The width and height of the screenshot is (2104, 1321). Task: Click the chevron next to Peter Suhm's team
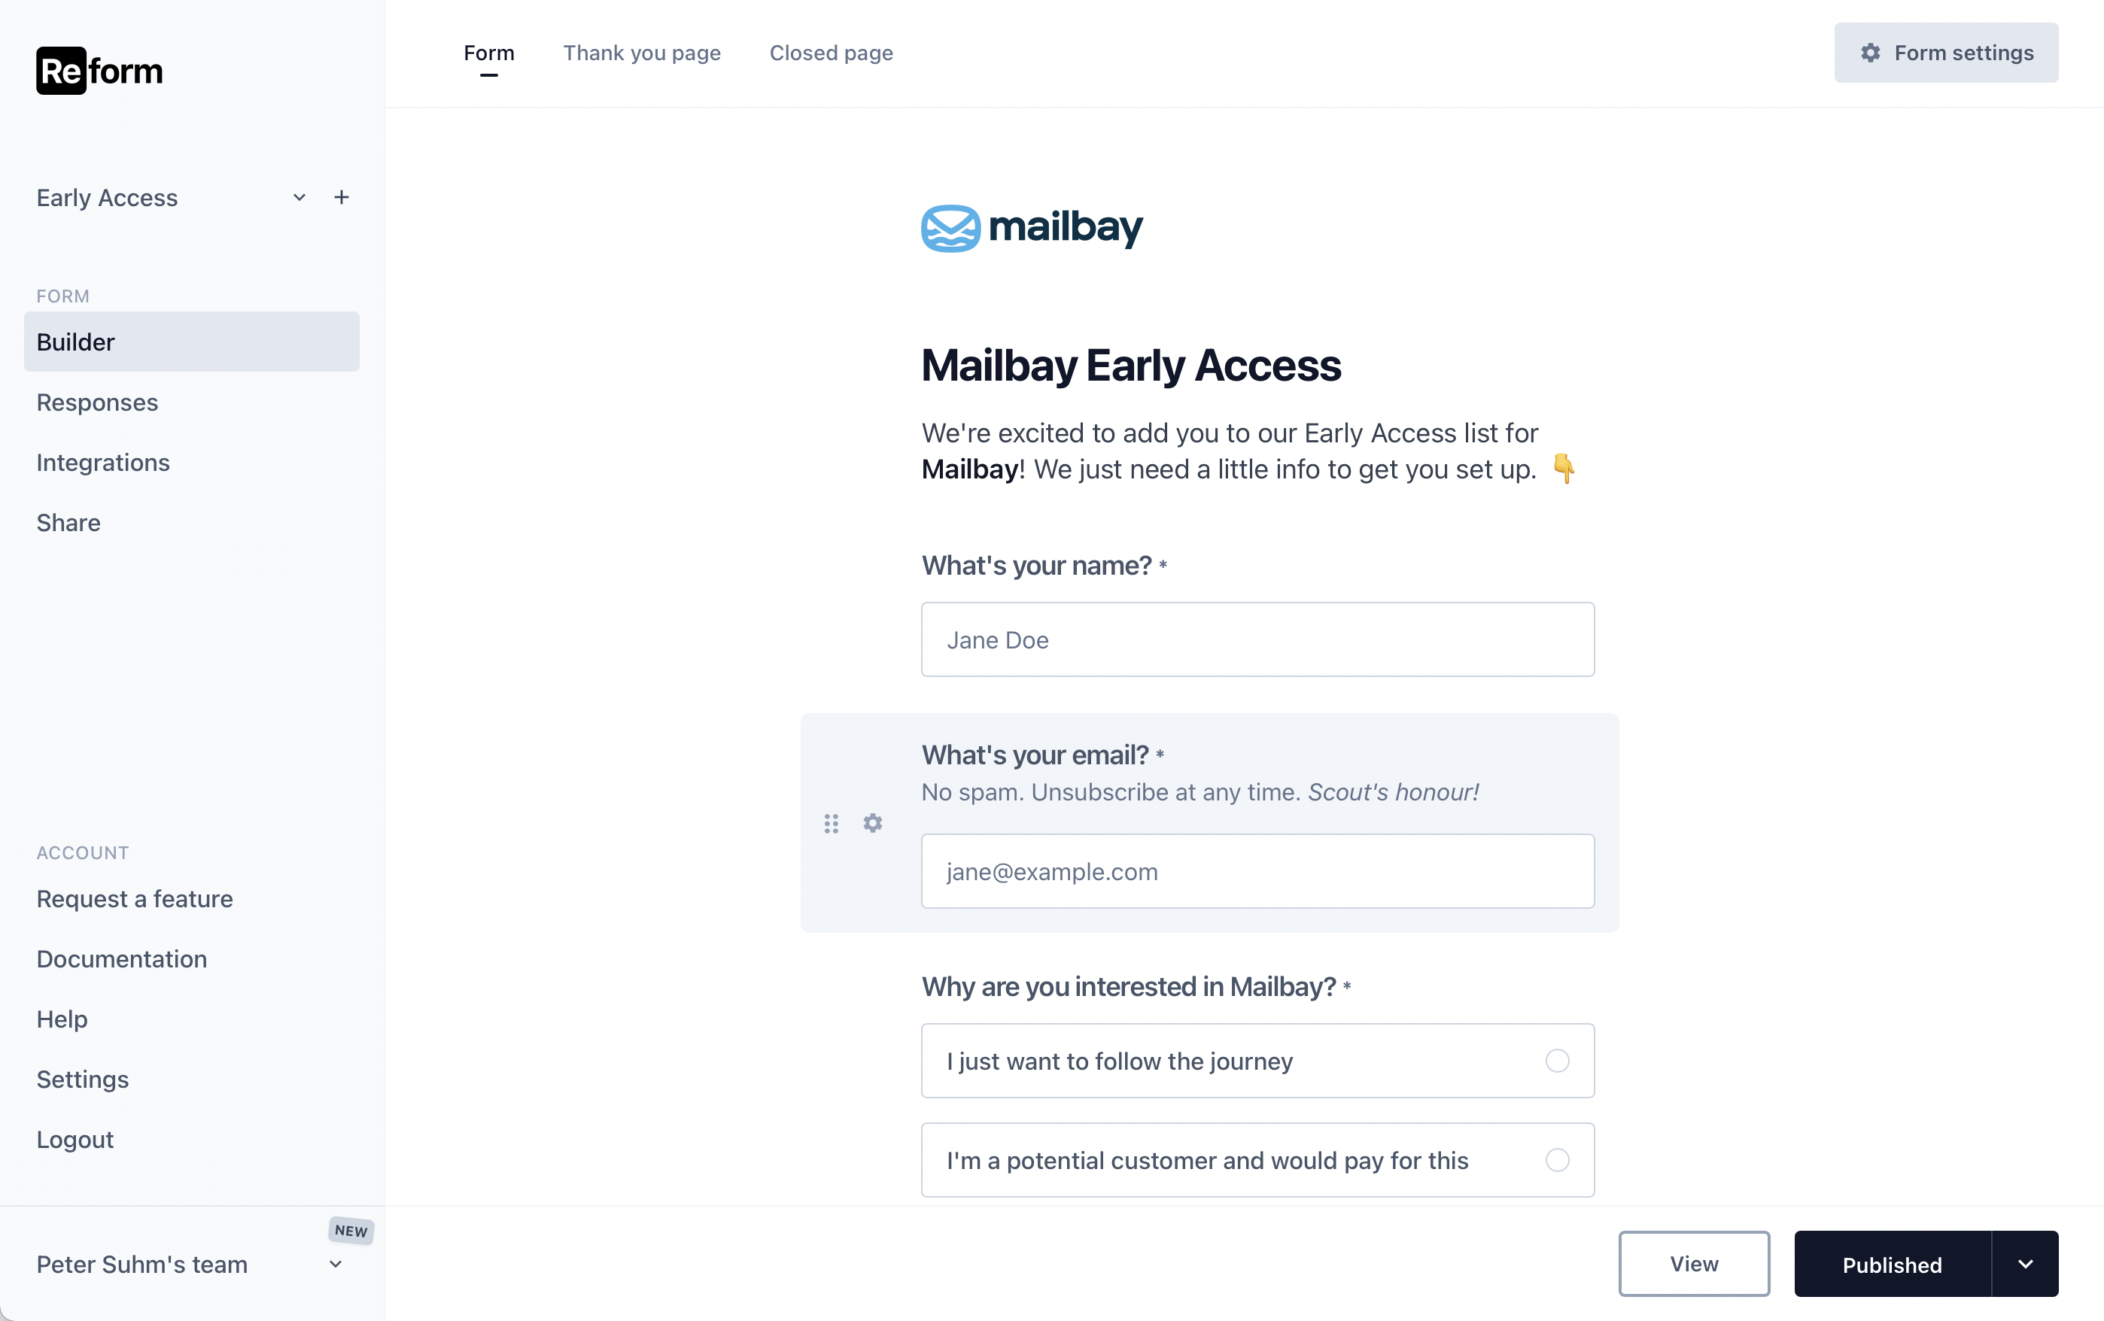pyautogui.click(x=339, y=1263)
